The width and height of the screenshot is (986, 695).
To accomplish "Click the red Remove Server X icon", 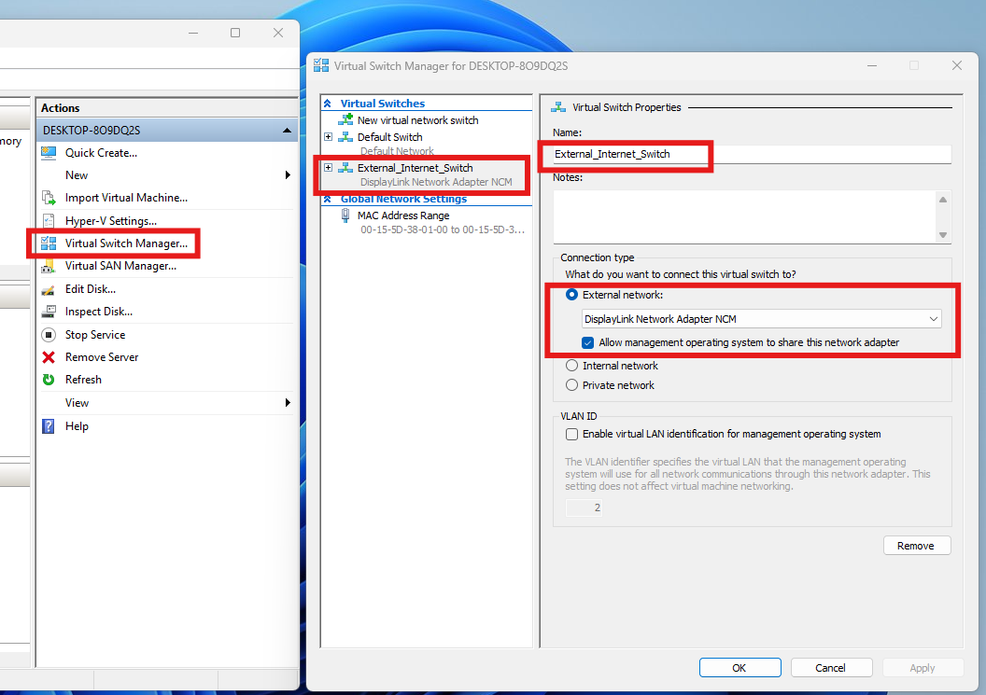I will tap(49, 357).
